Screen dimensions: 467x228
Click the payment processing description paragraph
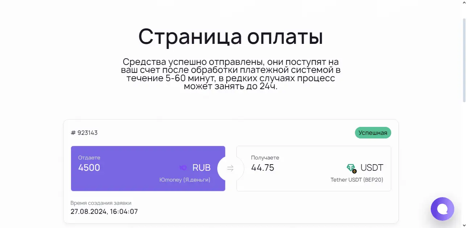pyautogui.click(x=231, y=74)
